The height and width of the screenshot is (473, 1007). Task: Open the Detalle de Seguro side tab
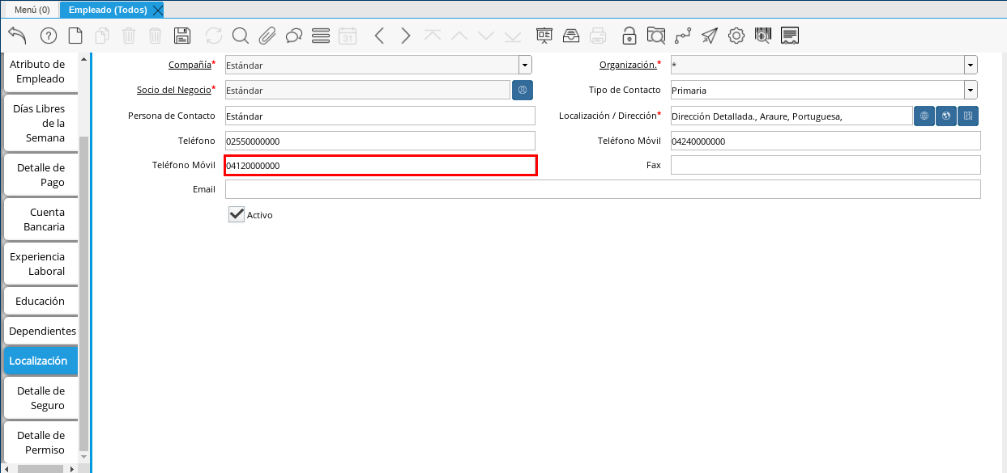coord(41,398)
